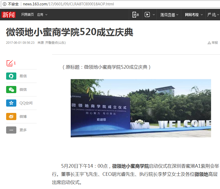Share to 微博 via orange Weibo icon

pyautogui.click(x=11, y=117)
